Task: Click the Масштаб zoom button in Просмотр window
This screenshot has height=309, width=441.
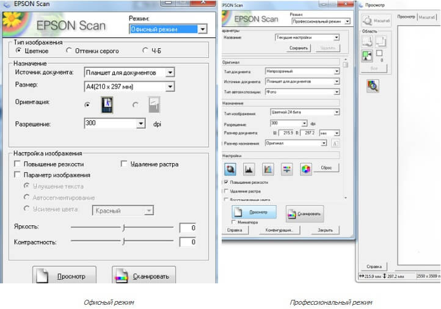Action: point(376,21)
